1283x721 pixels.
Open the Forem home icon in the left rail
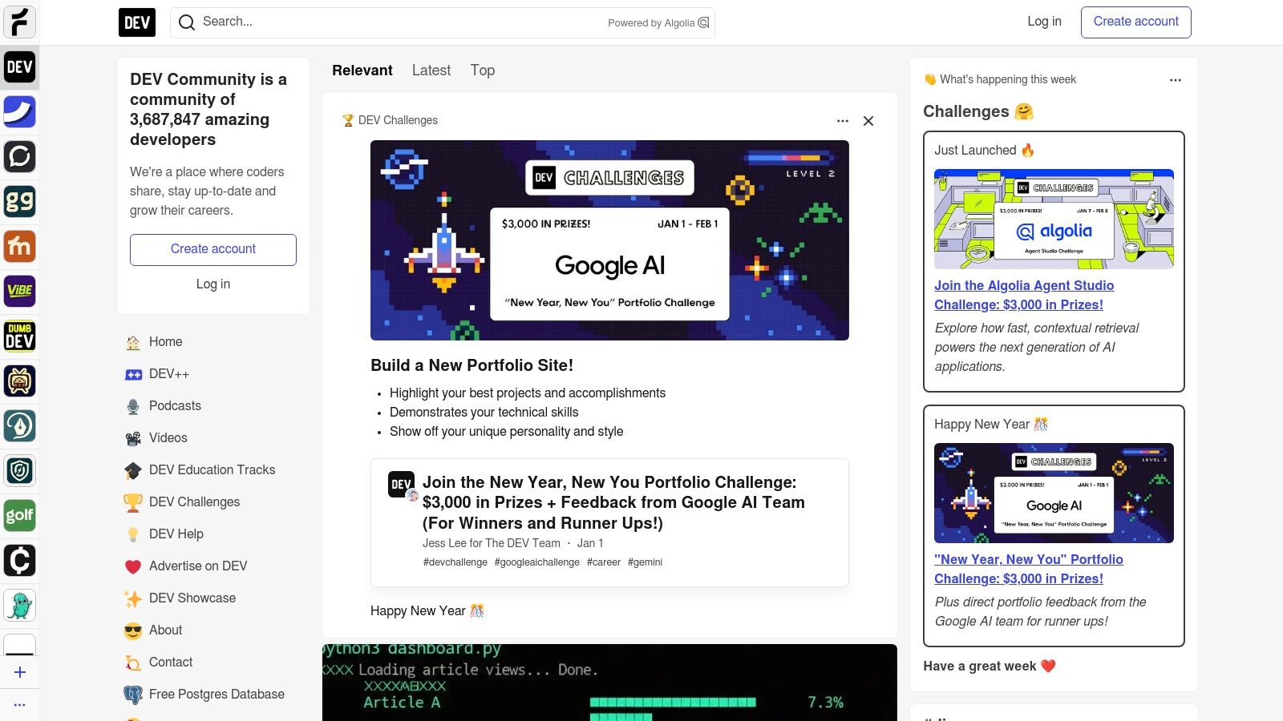(20, 22)
